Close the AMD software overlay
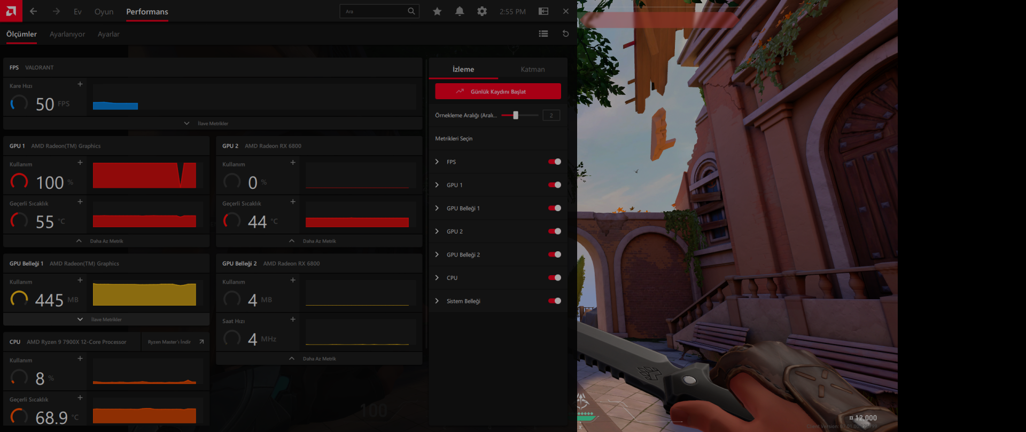 coord(566,11)
